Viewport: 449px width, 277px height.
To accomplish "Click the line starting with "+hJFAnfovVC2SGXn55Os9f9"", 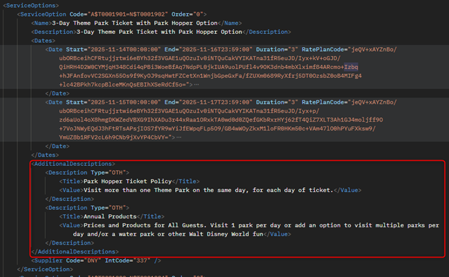I will [210, 76].
